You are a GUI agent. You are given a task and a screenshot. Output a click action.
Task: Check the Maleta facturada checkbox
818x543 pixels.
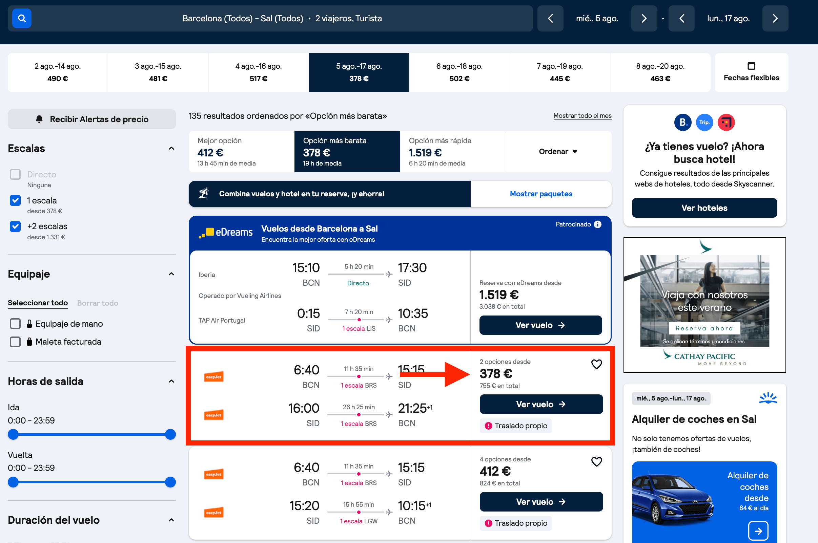(15, 342)
